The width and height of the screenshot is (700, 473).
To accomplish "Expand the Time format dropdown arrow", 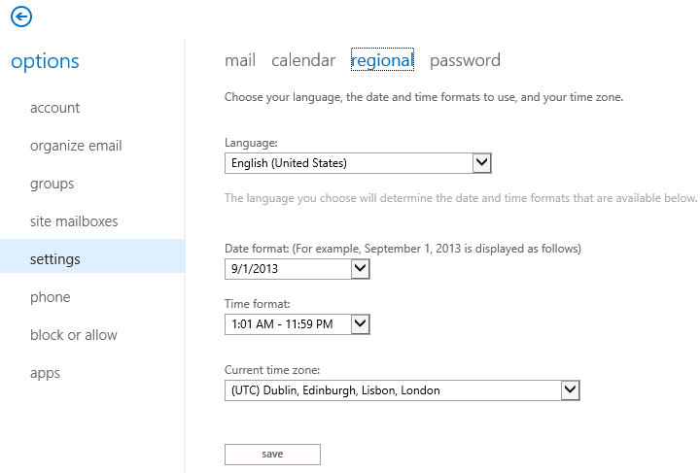I will 360,324.
